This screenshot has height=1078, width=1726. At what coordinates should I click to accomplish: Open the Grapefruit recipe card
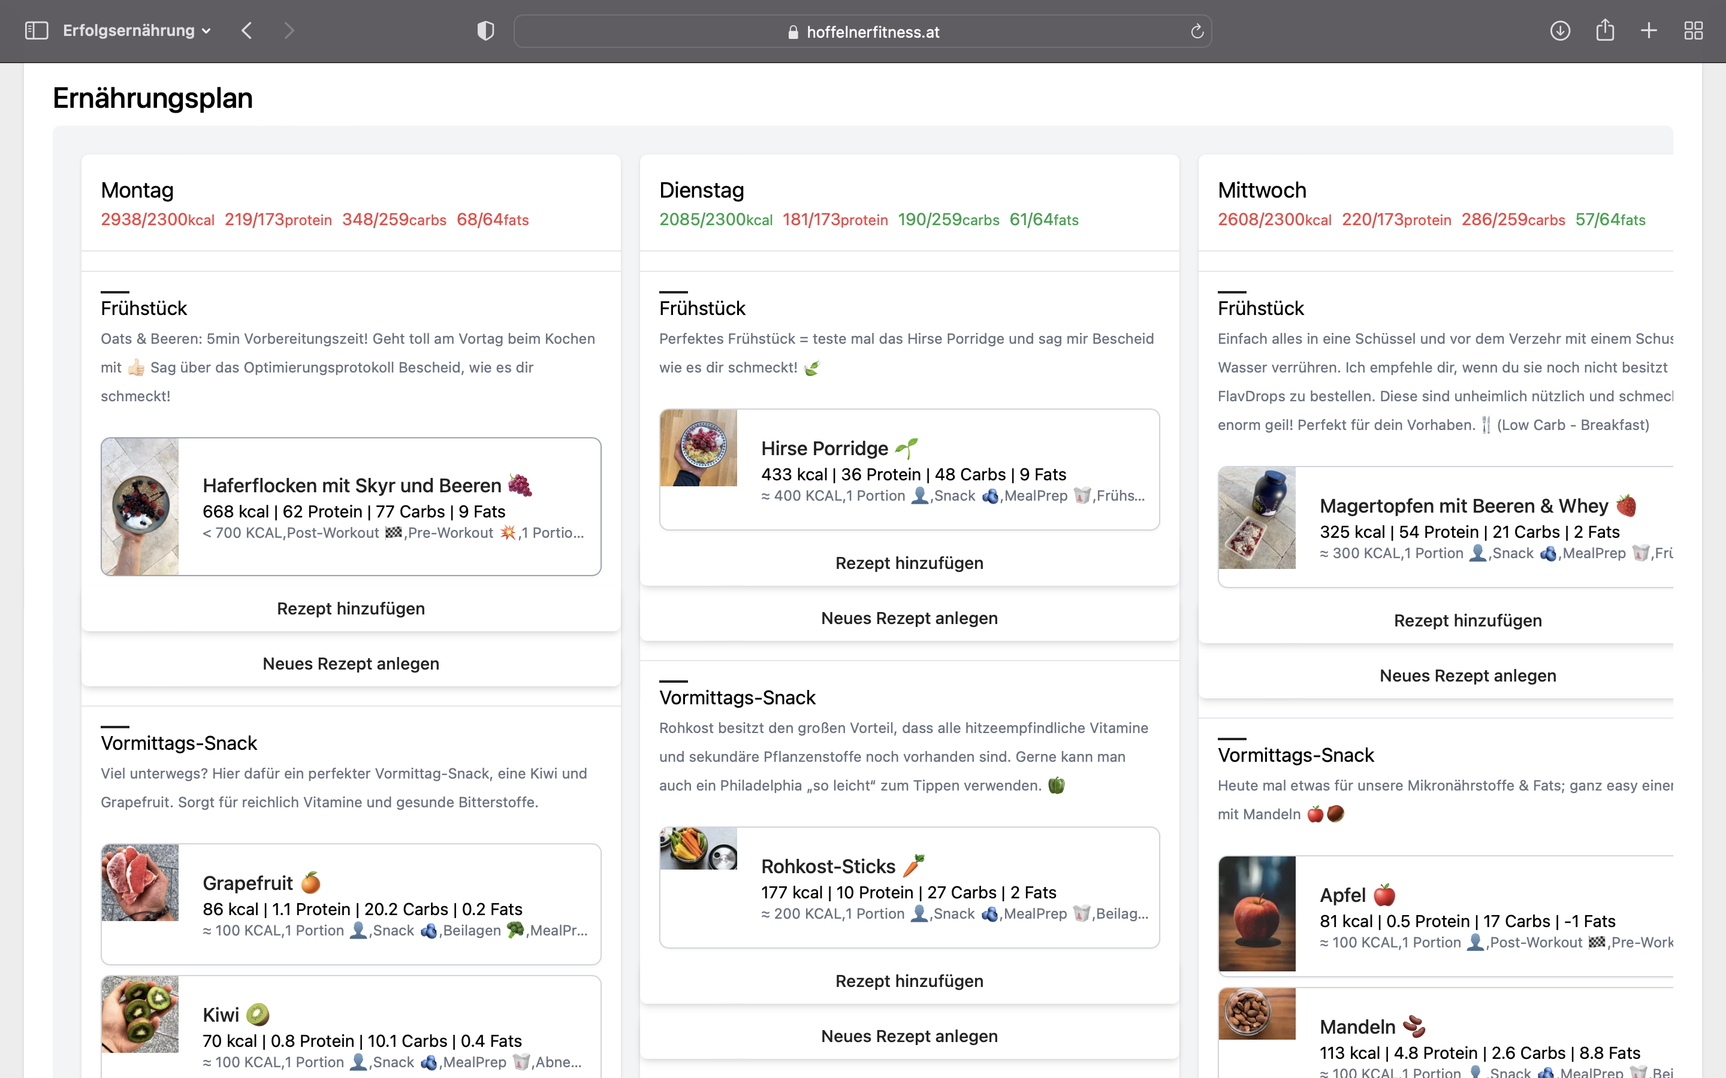pos(351,903)
